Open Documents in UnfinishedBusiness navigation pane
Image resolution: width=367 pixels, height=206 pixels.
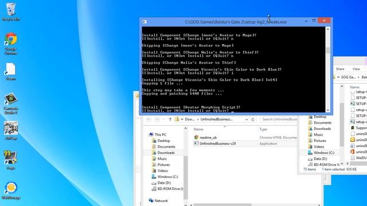click(x=163, y=146)
